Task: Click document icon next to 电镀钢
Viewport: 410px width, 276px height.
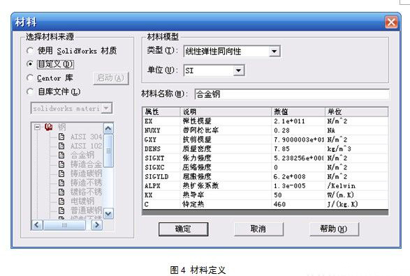Action: (61, 201)
